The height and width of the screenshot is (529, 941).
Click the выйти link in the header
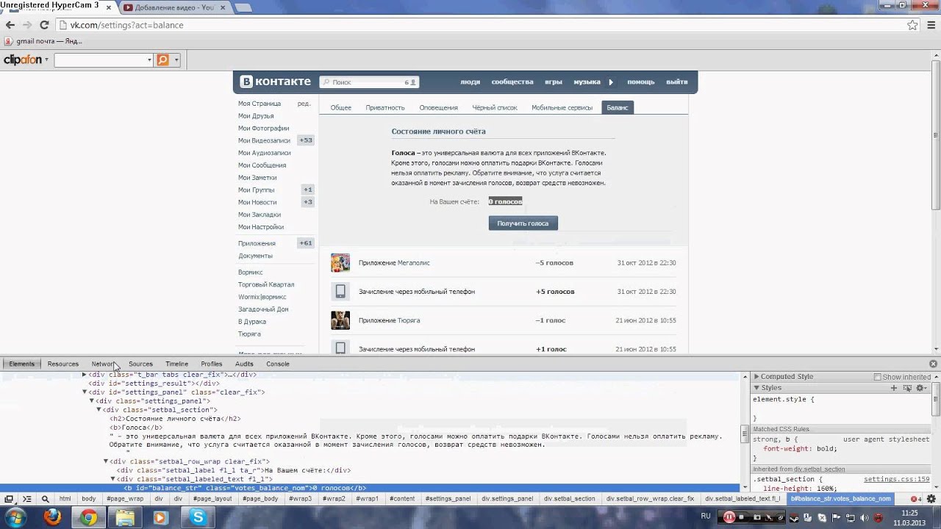click(677, 82)
